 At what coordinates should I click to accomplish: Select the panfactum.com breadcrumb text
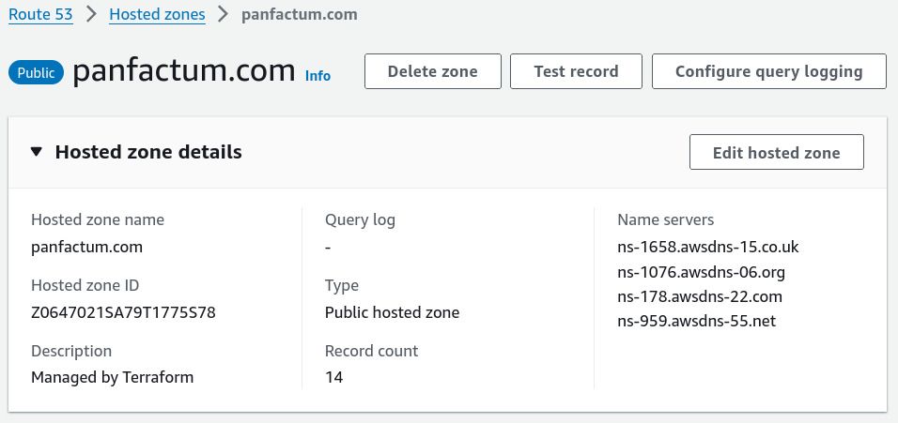point(299,14)
